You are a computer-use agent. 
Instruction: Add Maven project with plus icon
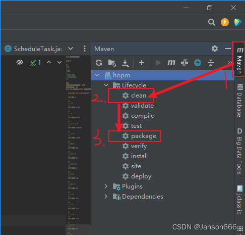142,63
